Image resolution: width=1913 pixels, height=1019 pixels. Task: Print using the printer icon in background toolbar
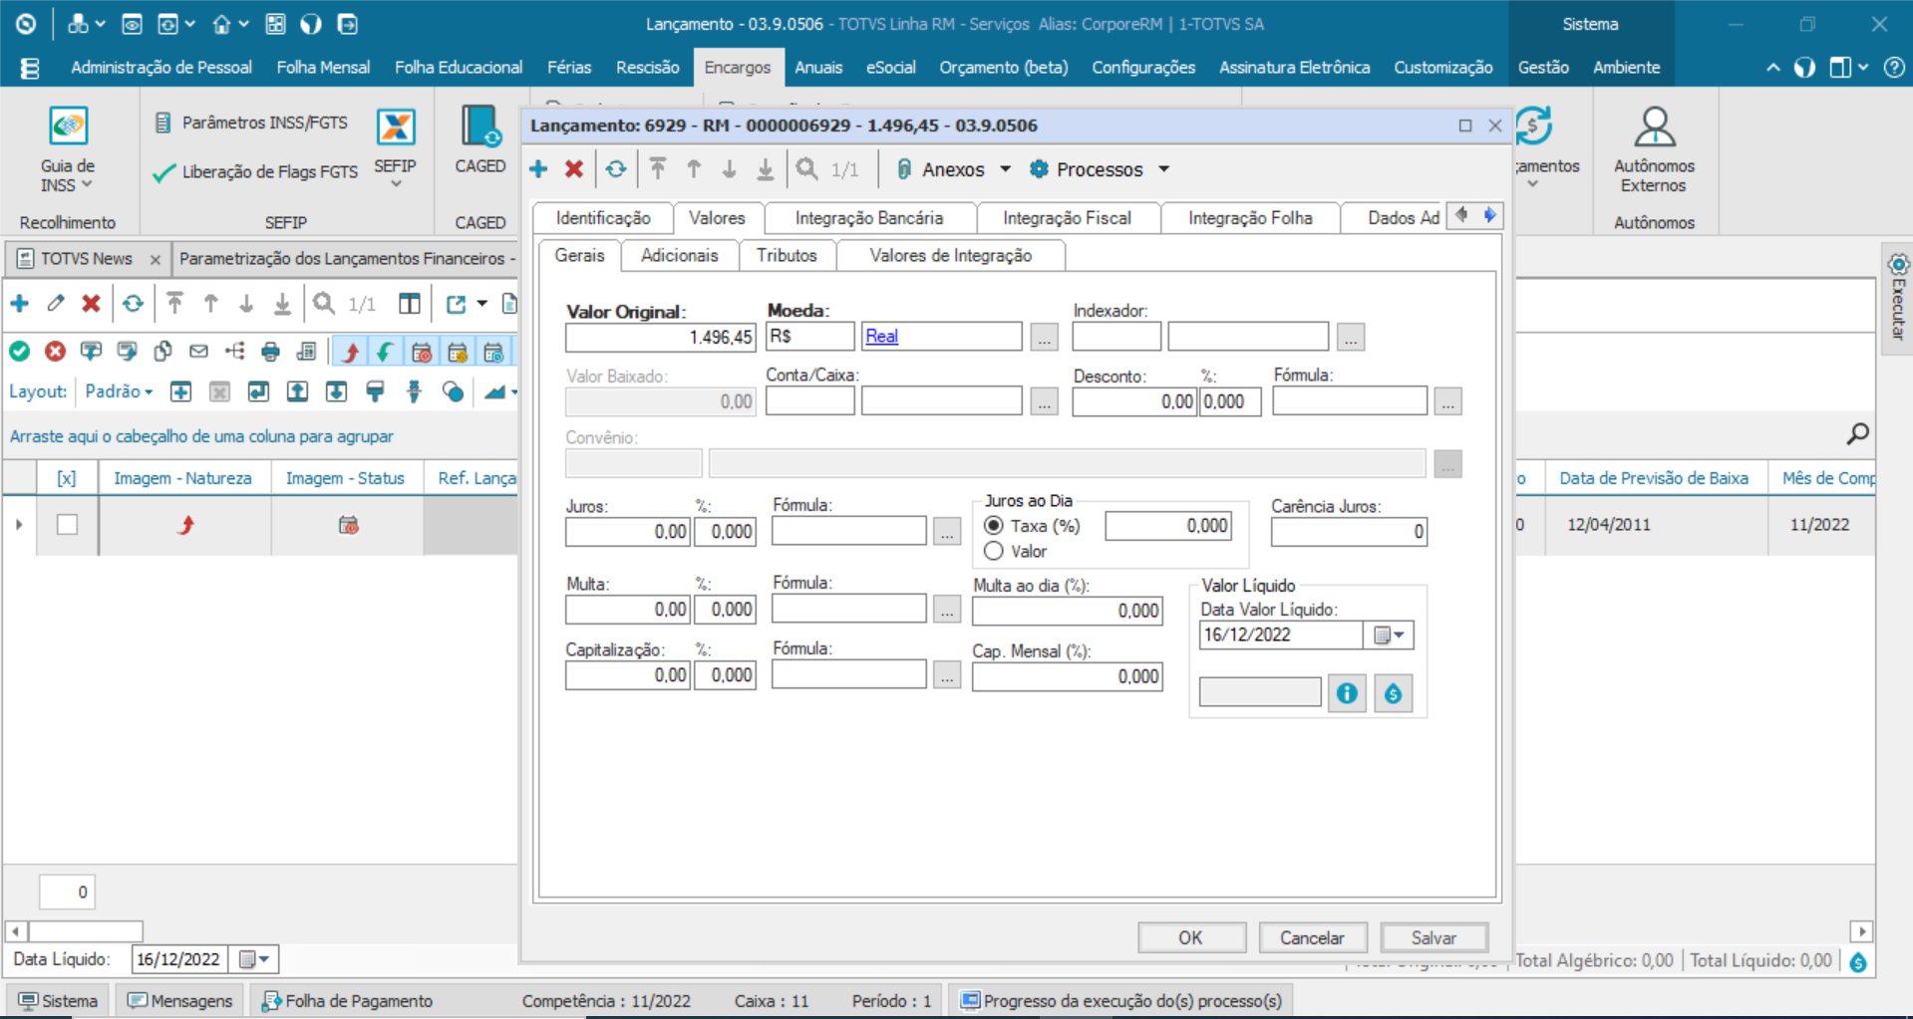point(270,351)
